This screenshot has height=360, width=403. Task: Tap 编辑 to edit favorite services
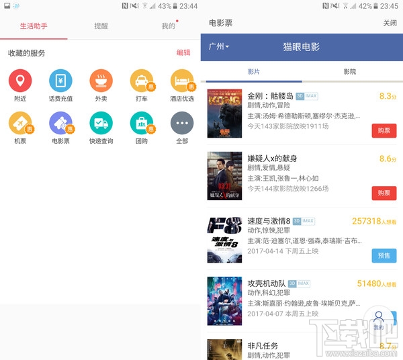(x=183, y=52)
